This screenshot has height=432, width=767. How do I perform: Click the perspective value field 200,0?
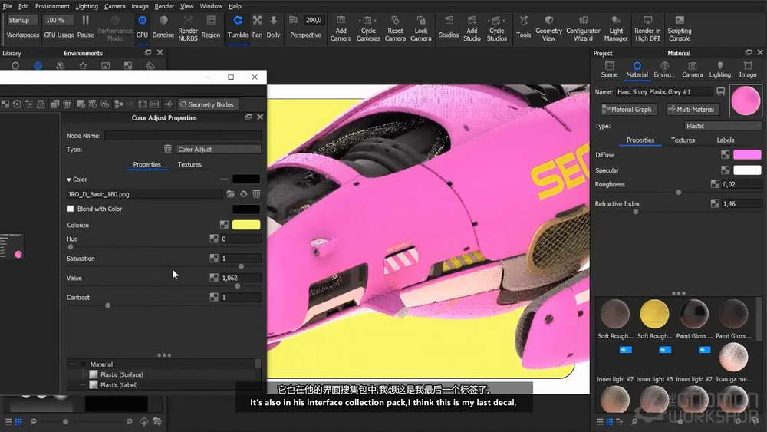[313, 20]
